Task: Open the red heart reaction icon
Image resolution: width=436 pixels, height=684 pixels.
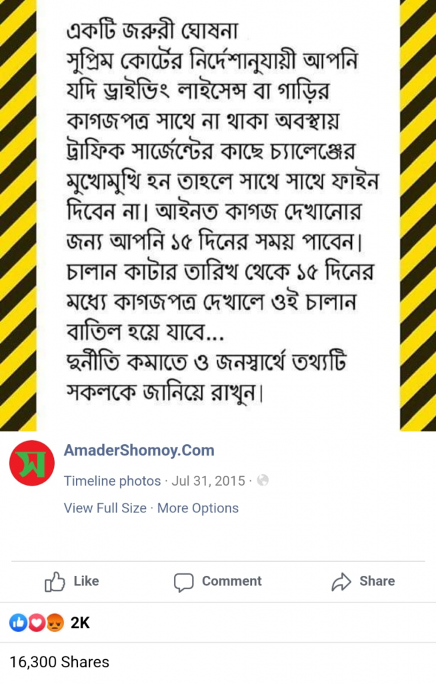Action: pos(37,623)
